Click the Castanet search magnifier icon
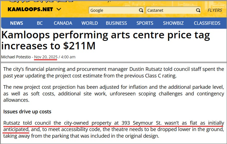The height and width of the screenshot is (144, 227). click(198, 10)
